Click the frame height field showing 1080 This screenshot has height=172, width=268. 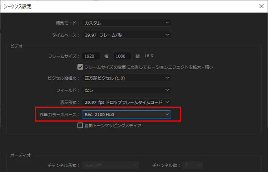point(122,56)
